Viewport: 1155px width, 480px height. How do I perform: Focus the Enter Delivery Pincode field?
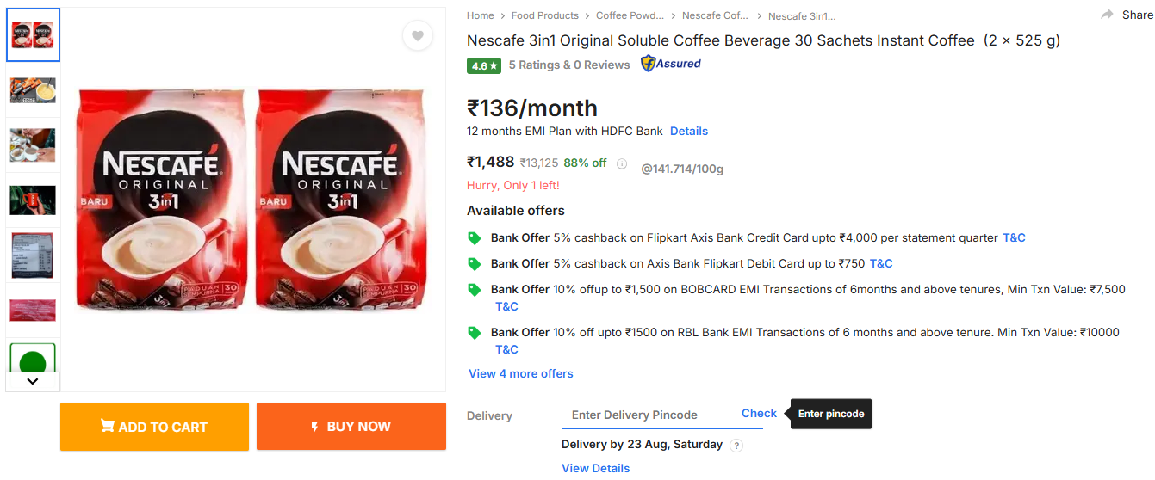(x=646, y=415)
